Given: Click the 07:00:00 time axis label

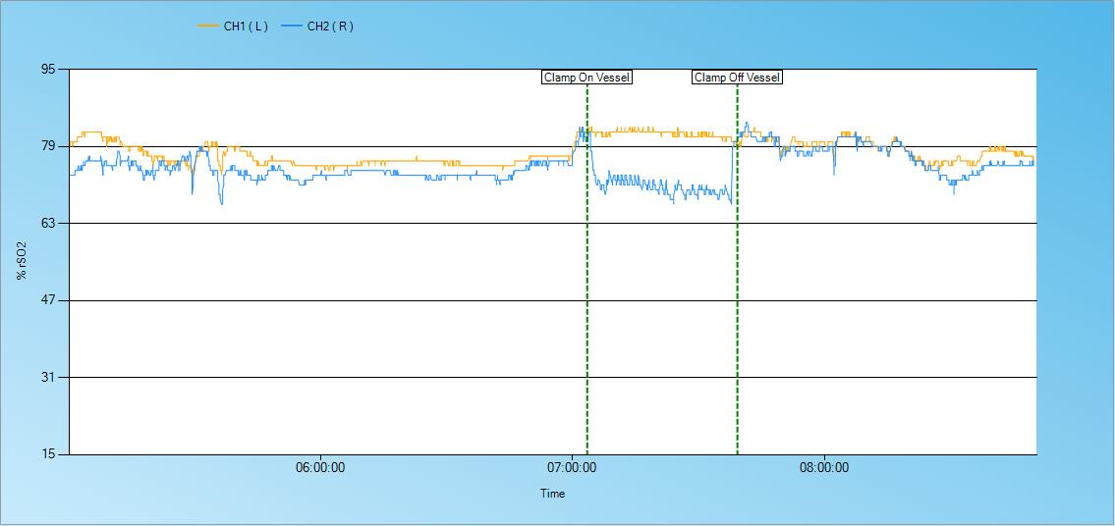Looking at the screenshot, I should pos(572,468).
